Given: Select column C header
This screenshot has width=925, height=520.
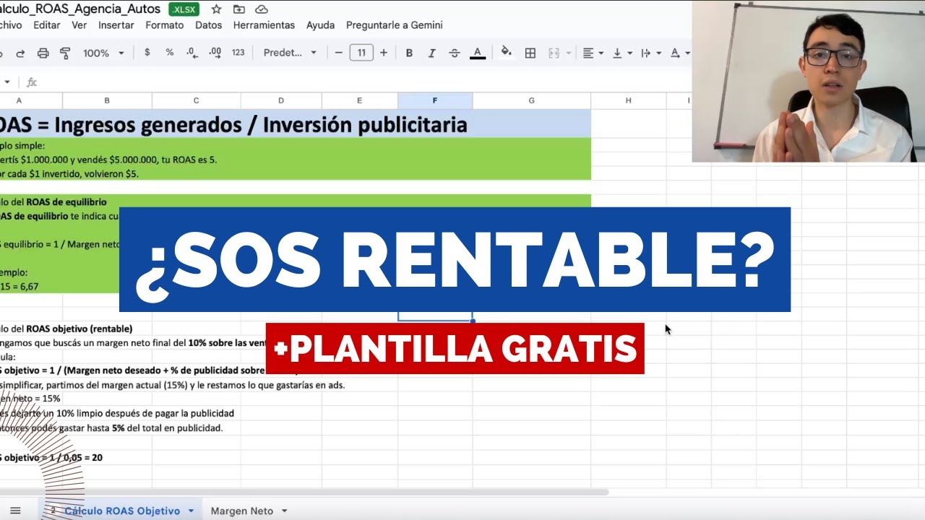Looking at the screenshot, I should point(196,100).
